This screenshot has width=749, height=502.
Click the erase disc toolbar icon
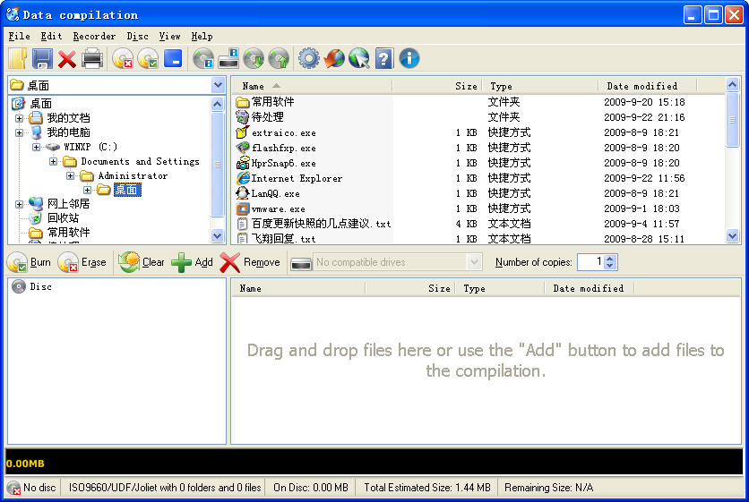coord(123,59)
